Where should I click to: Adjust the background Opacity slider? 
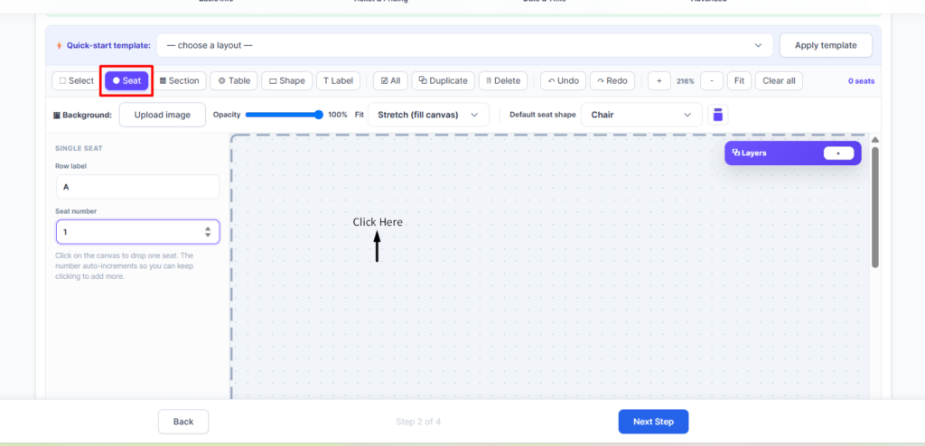pyautogui.click(x=285, y=115)
